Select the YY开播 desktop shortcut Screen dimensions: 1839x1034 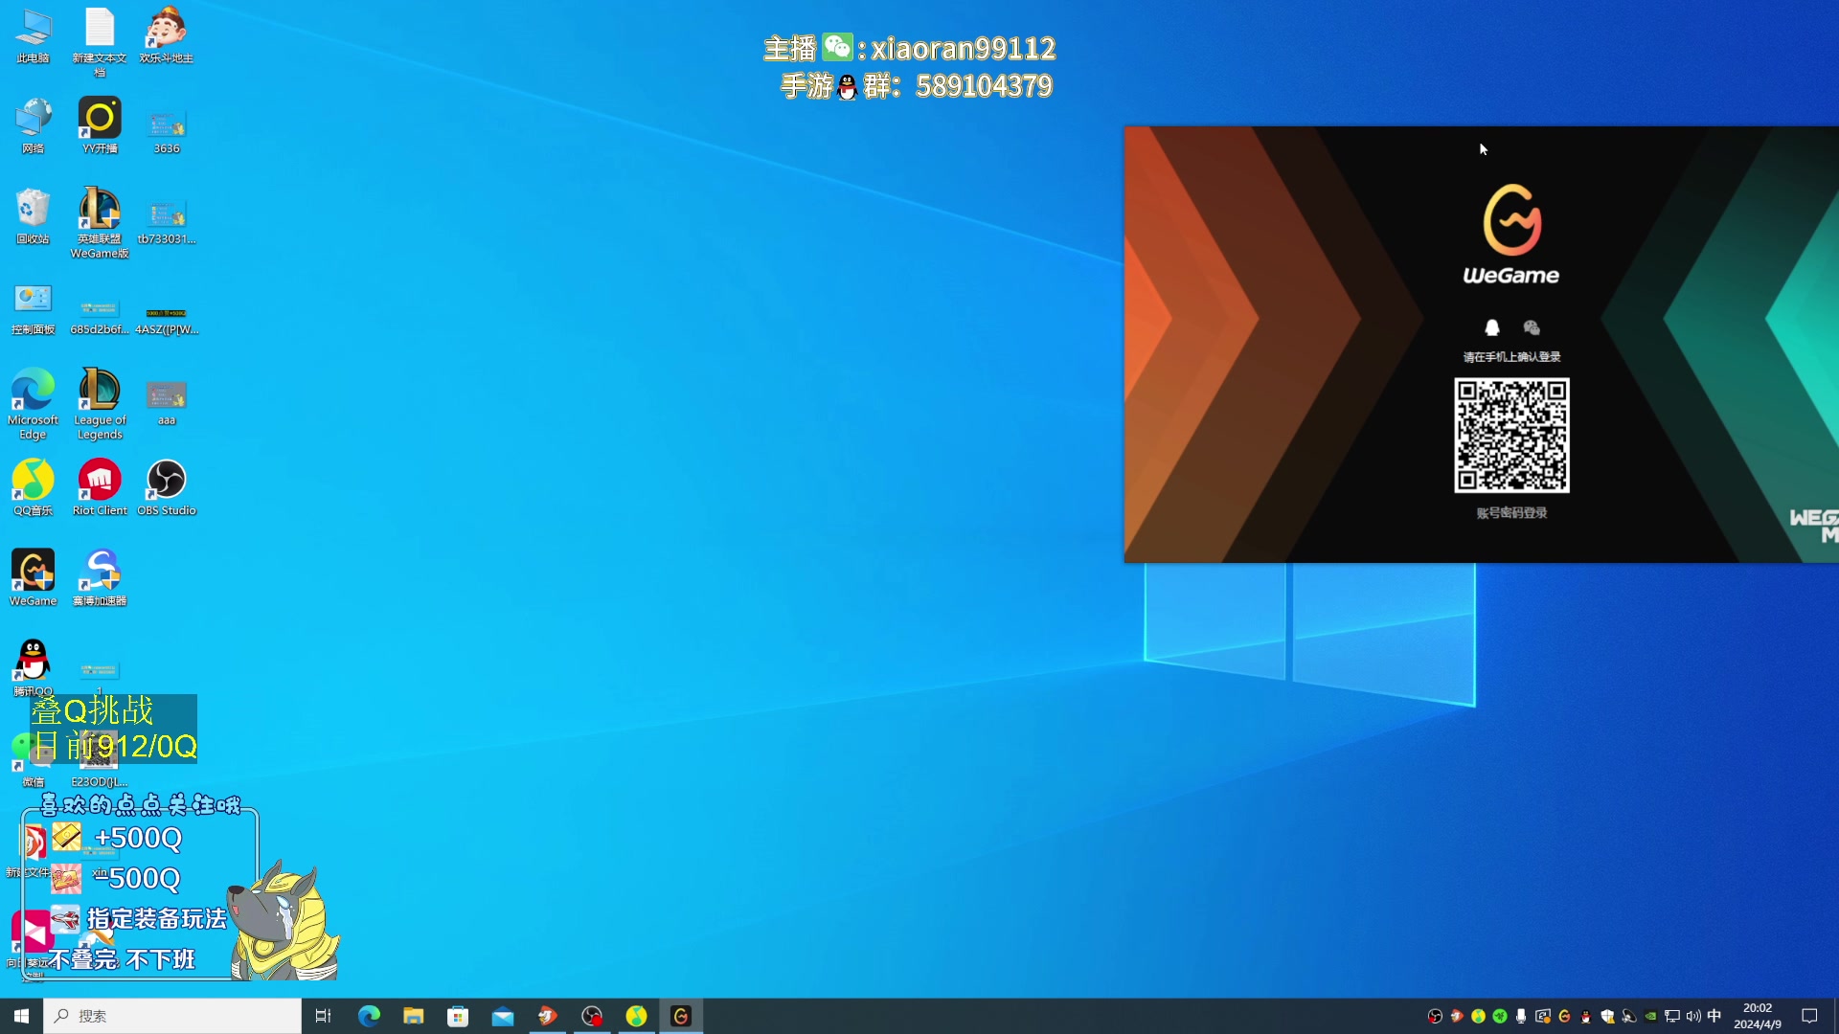[100, 125]
